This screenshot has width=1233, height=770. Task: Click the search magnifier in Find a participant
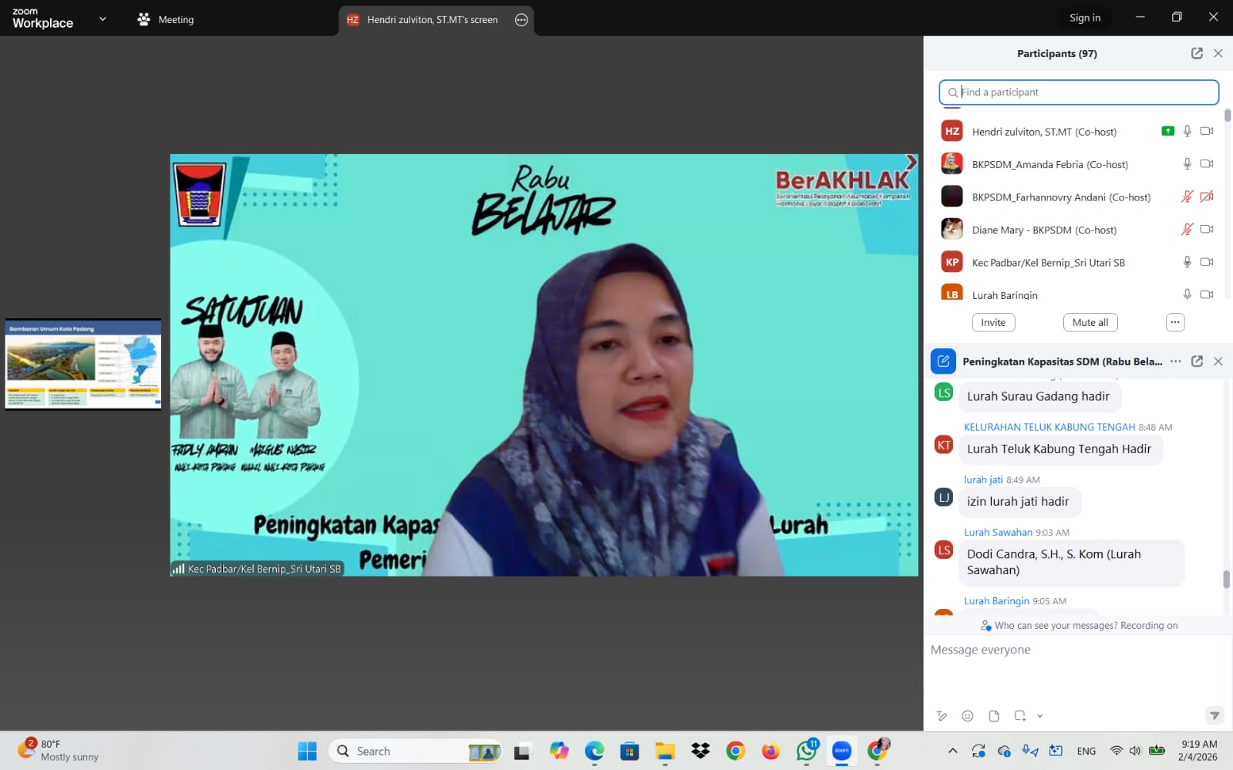pos(953,92)
